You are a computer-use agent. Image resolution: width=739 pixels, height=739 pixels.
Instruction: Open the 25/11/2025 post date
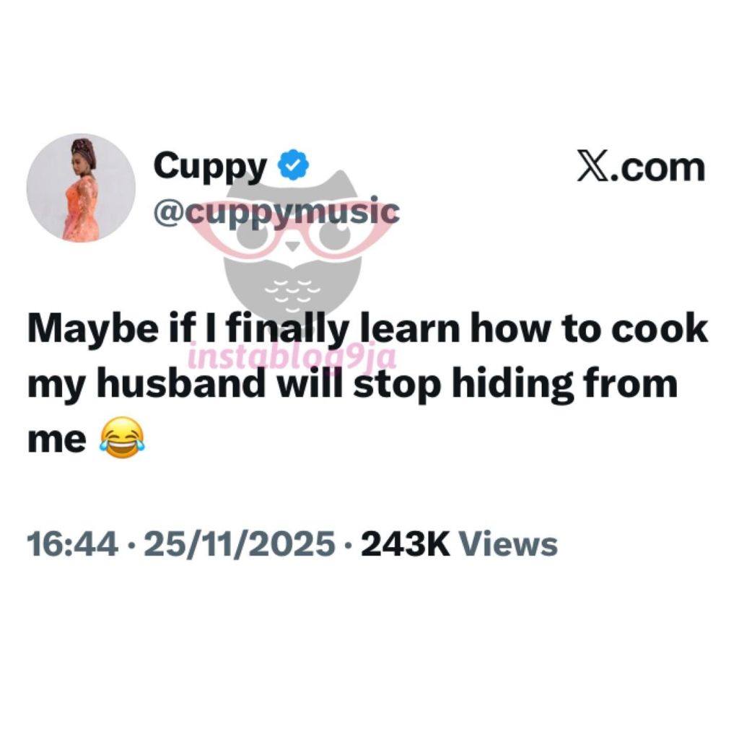[240, 543]
